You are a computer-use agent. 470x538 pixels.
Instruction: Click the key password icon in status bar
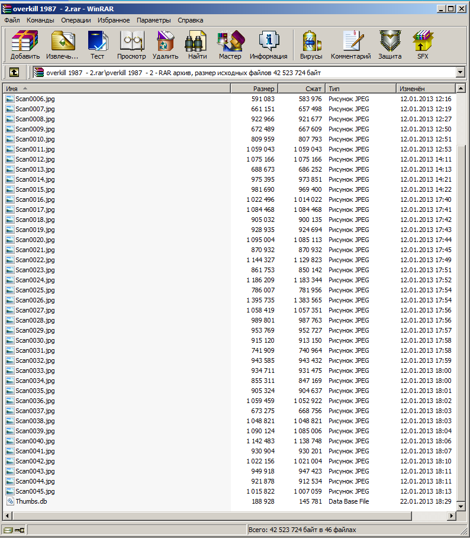[x=19, y=530]
